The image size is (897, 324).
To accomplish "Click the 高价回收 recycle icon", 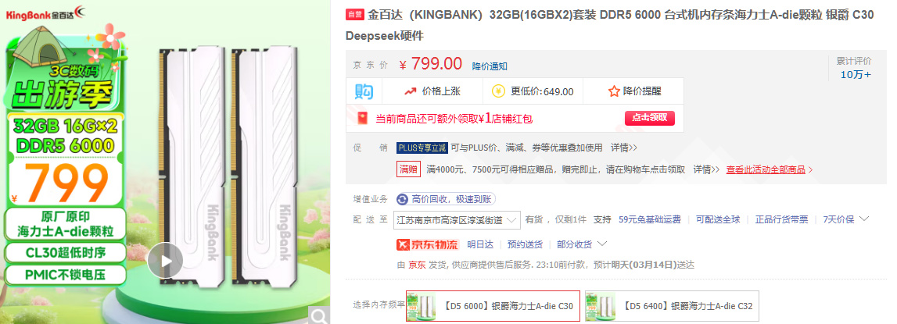I will tap(402, 199).
